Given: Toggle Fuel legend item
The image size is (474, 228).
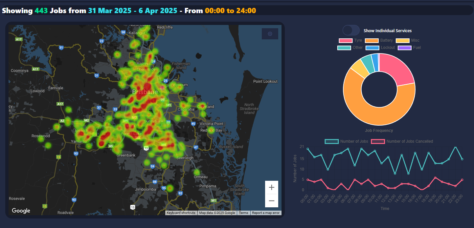Looking at the screenshot, I should pos(409,48).
